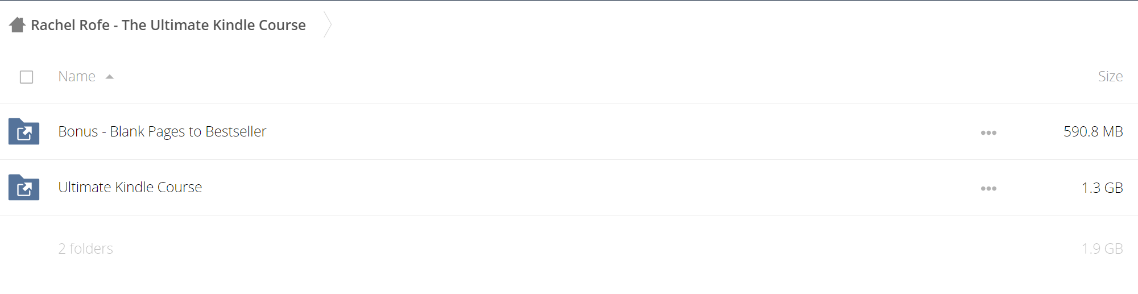
Task: Click the 1.3 GB size value
Action: (x=1102, y=188)
